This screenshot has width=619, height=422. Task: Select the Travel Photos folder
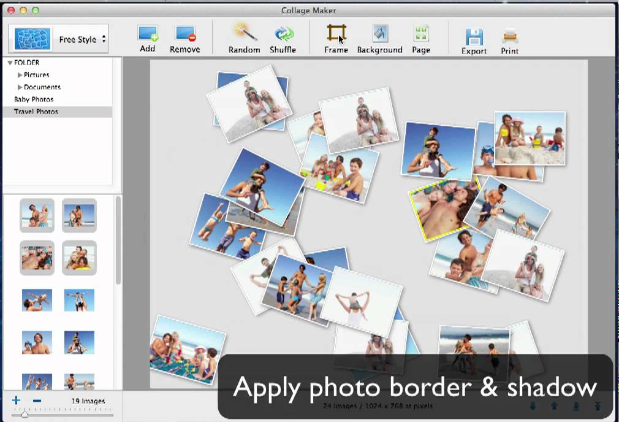(58, 112)
